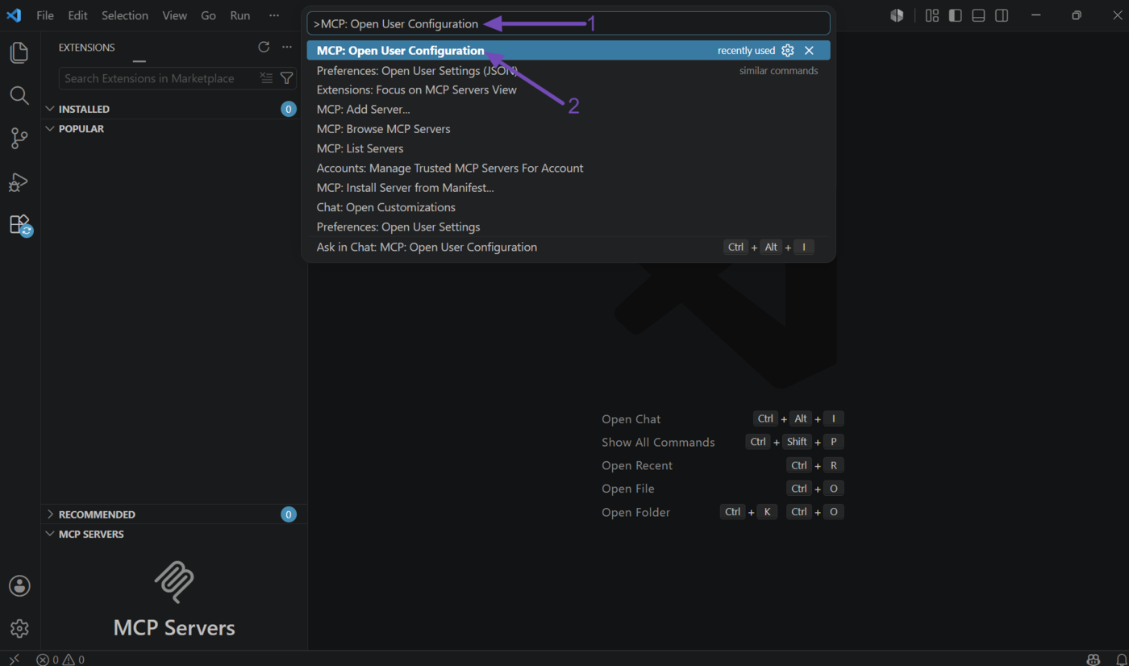The width and height of the screenshot is (1129, 666).
Task: Open the Source Control view
Action: click(x=19, y=139)
